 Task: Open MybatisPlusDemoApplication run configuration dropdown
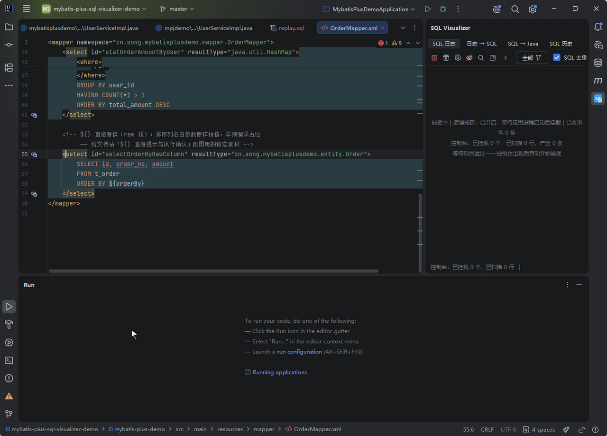[x=369, y=9]
